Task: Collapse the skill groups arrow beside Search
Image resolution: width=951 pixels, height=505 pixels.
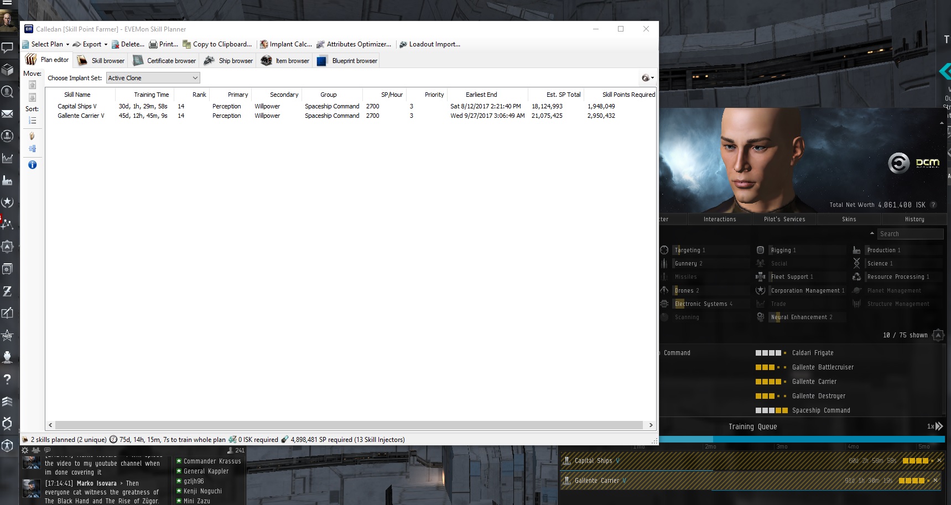Action: [872, 233]
